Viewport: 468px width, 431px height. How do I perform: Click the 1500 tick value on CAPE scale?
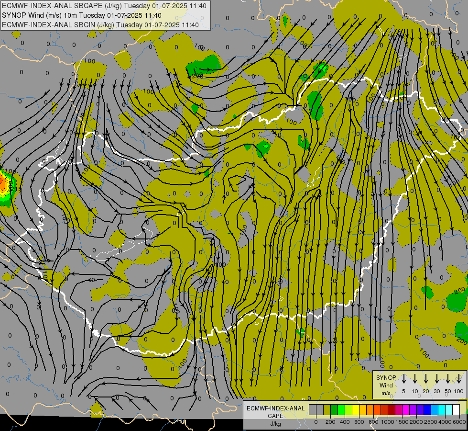pyautogui.click(x=402, y=422)
